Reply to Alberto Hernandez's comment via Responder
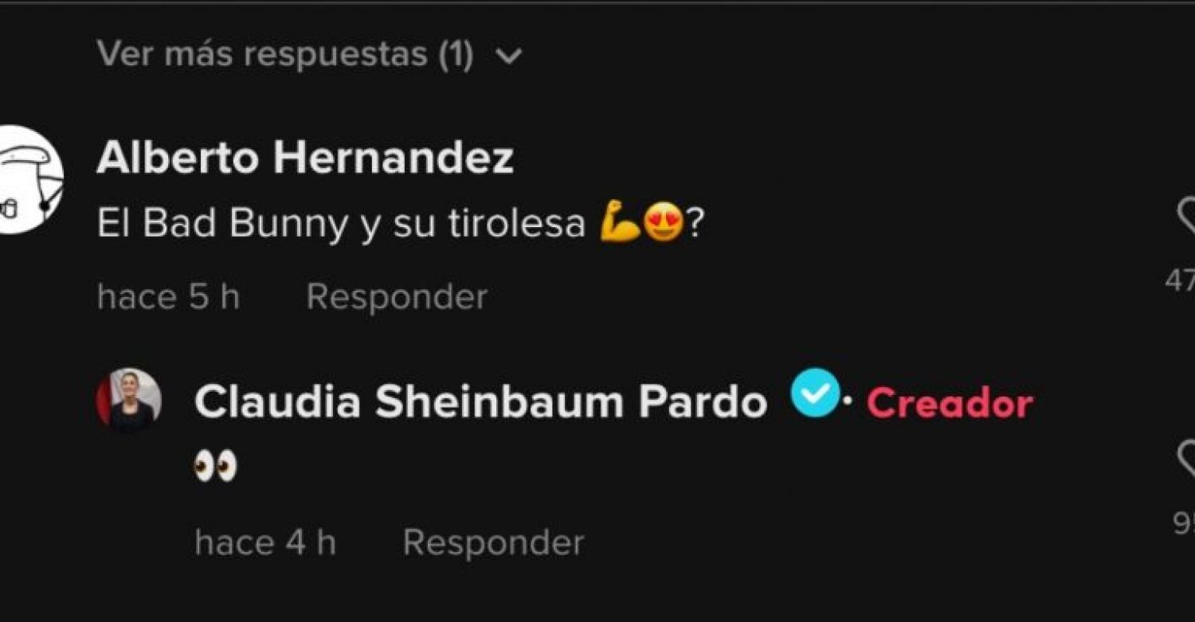Image resolution: width=1195 pixels, height=622 pixels. [397, 298]
